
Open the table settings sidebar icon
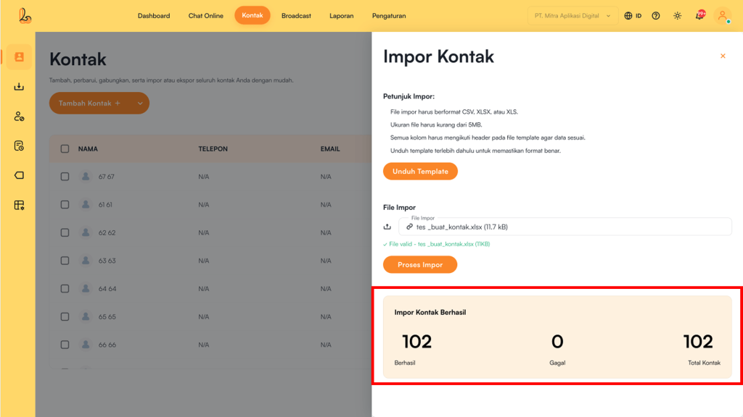point(19,205)
